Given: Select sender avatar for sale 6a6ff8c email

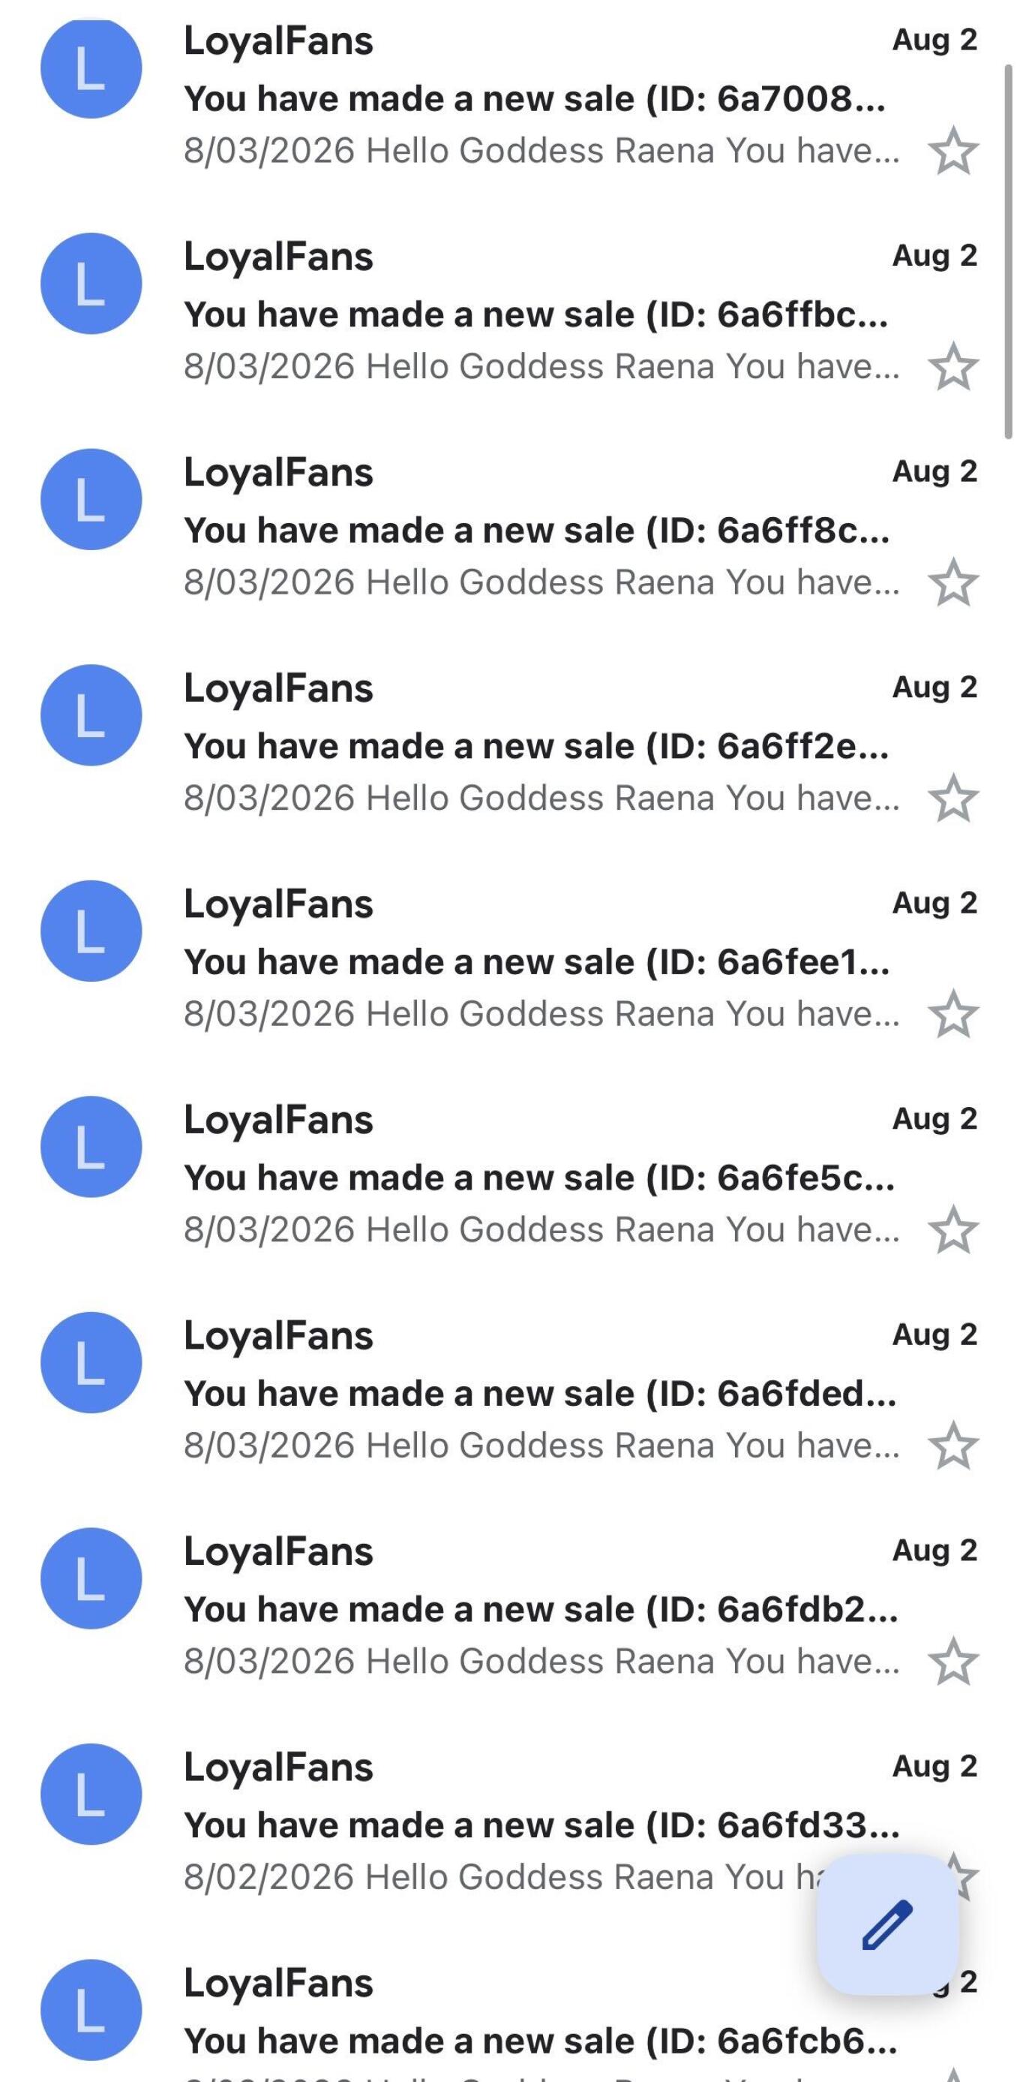Looking at the screenshot, I should pos(91,500).
